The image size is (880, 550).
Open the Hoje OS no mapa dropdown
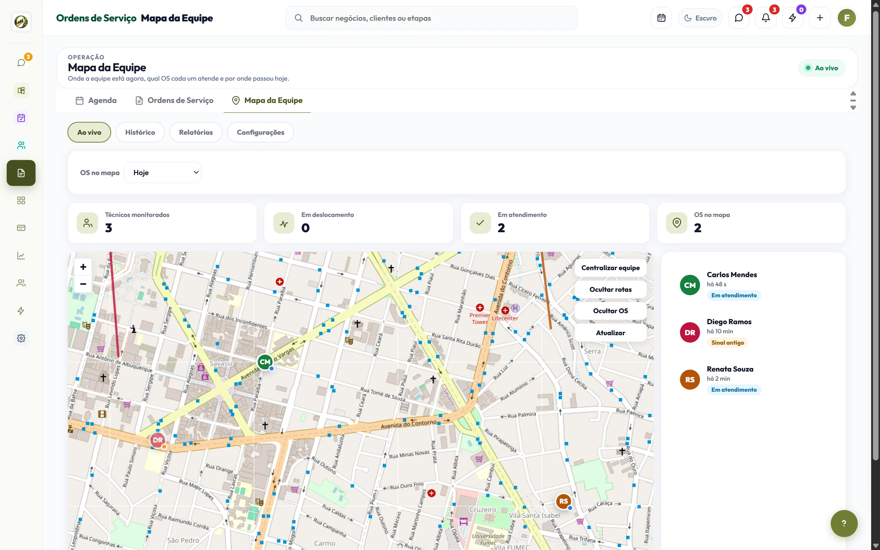163,172
